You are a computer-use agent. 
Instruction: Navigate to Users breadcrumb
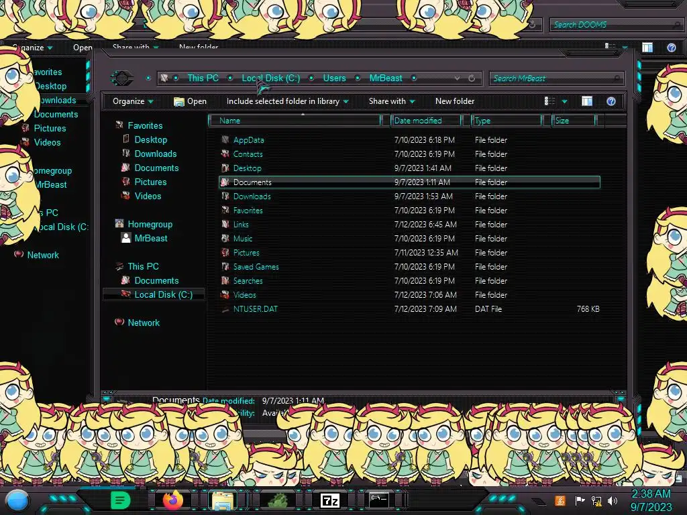tap(334, 78)
